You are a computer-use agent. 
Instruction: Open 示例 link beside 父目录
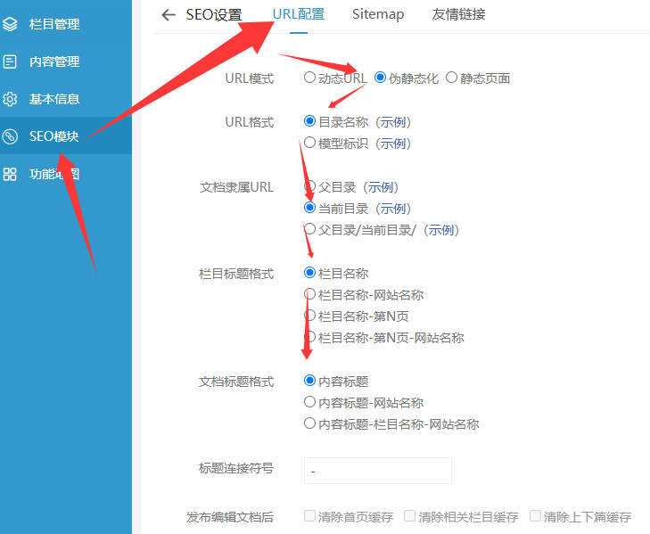click(381, 187)
